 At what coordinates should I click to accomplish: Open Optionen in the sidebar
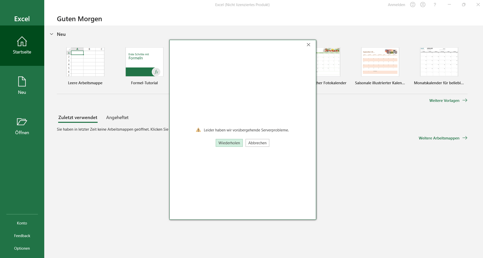(x=22, y=248)
